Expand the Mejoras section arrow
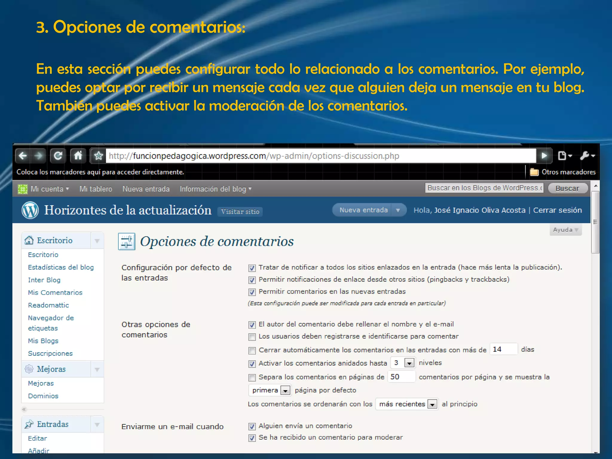The height and width of the screenshot is (459, 612). tap(97, 370)
